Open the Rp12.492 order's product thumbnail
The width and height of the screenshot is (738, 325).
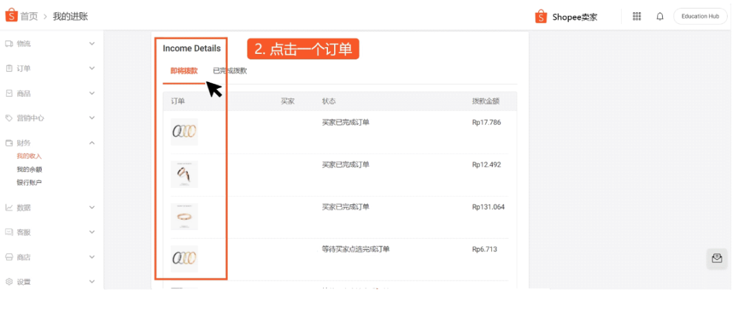(184, 174)
